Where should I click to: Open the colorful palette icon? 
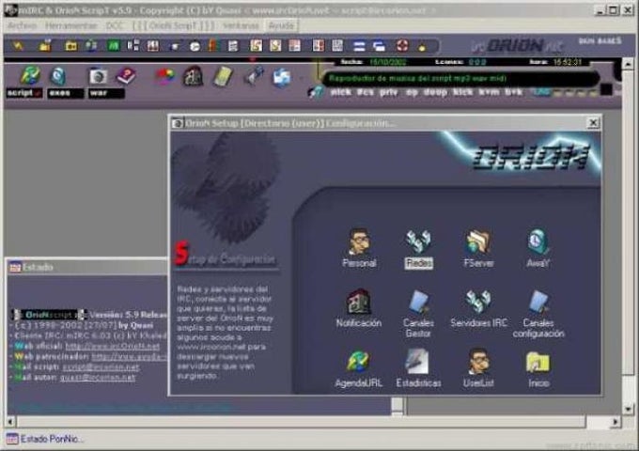click(x=164, y=76)
